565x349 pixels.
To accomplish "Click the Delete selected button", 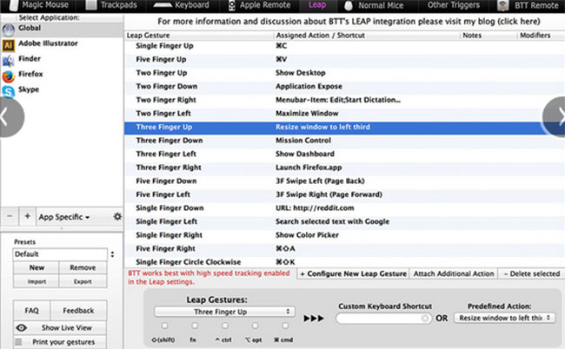I will click(x=531, y=273).
